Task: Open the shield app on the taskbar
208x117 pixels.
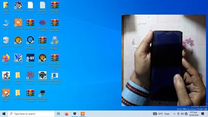Action: coord(75,114)
